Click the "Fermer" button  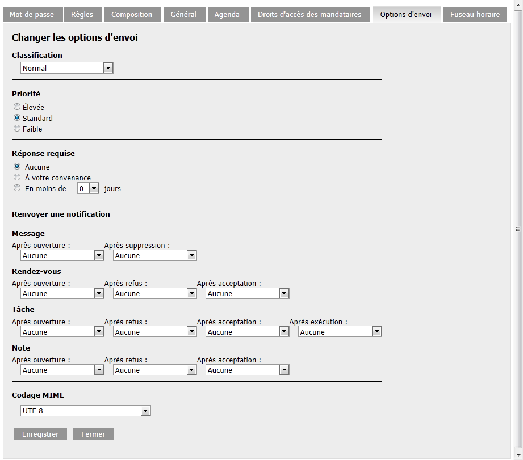pyautogui.click(x=93, y=434)
